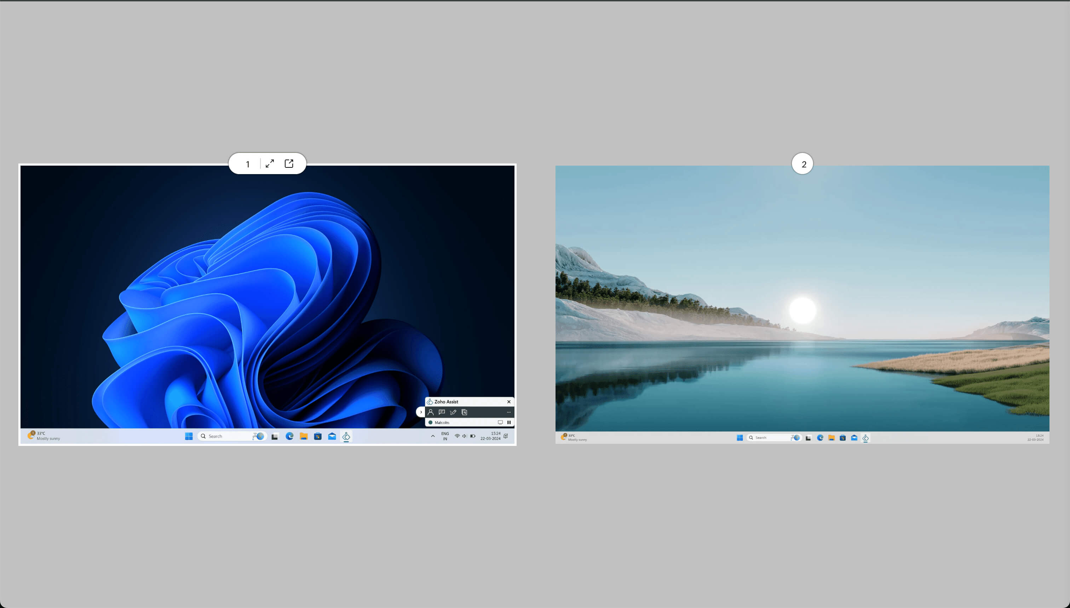
Task: Select the monitor 1 number label
Action: coord(248,164)
